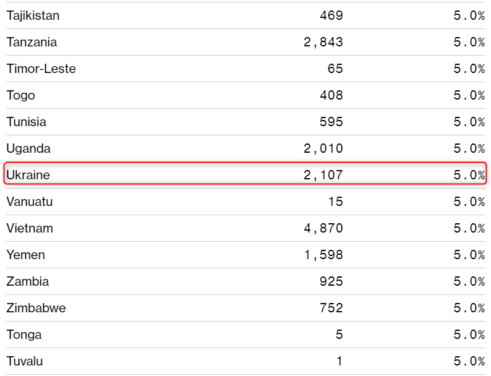Image resolution: width=491 pixels, height=376 pixels.
Task: Select Uganda's value 2,010
Action: [323, 148]
